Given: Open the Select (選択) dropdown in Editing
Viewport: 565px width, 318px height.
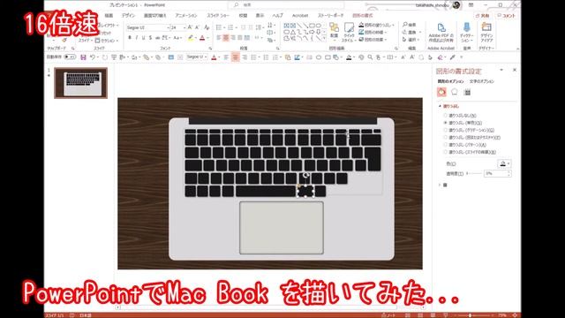Looking at the screenshot, I should pos(411,40).
